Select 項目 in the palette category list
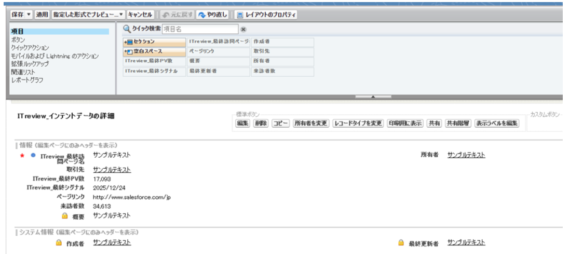 [60, 32]
